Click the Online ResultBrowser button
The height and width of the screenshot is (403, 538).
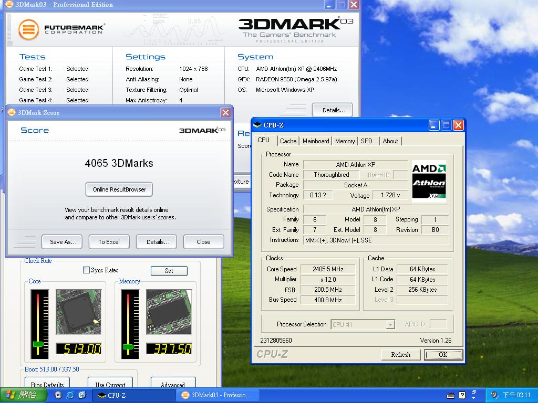point(119,189)
